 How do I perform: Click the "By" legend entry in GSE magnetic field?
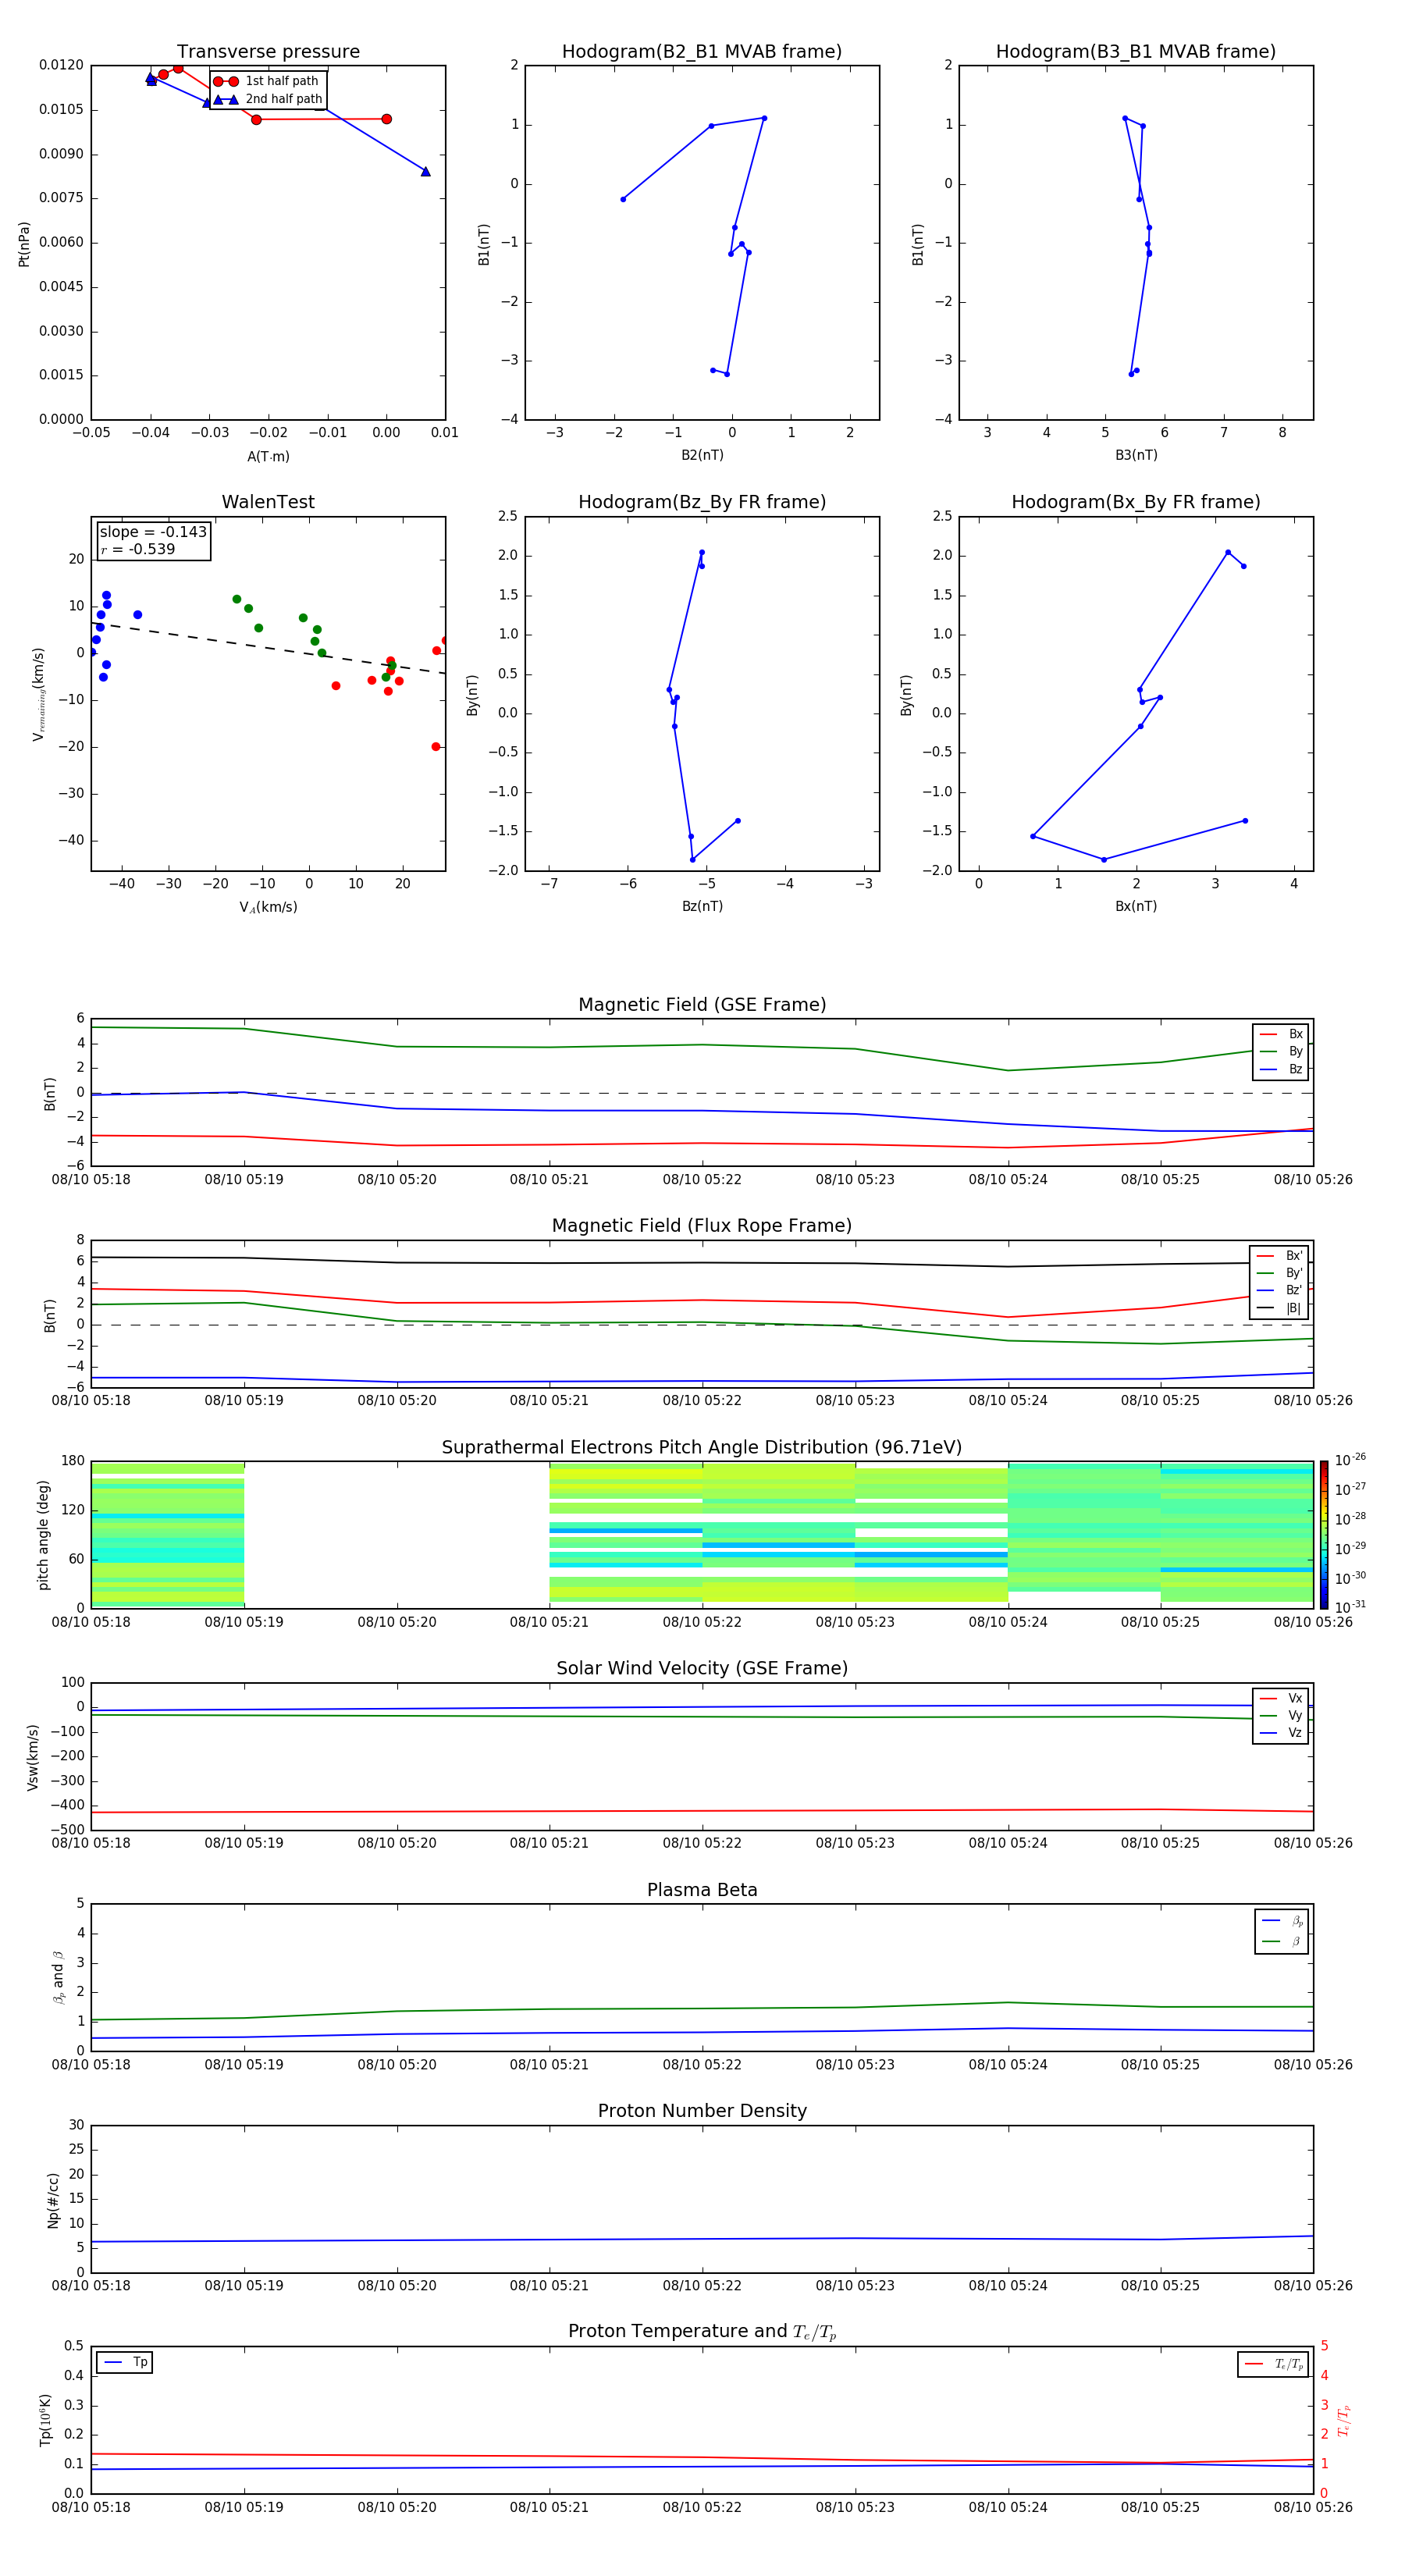pos(1281,1052)
